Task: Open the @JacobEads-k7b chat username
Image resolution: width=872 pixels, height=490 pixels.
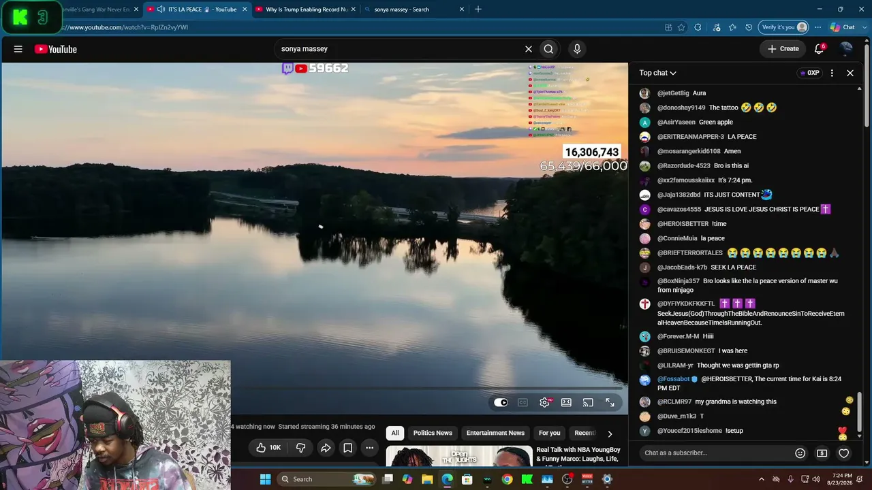Action: pos(682,267)
